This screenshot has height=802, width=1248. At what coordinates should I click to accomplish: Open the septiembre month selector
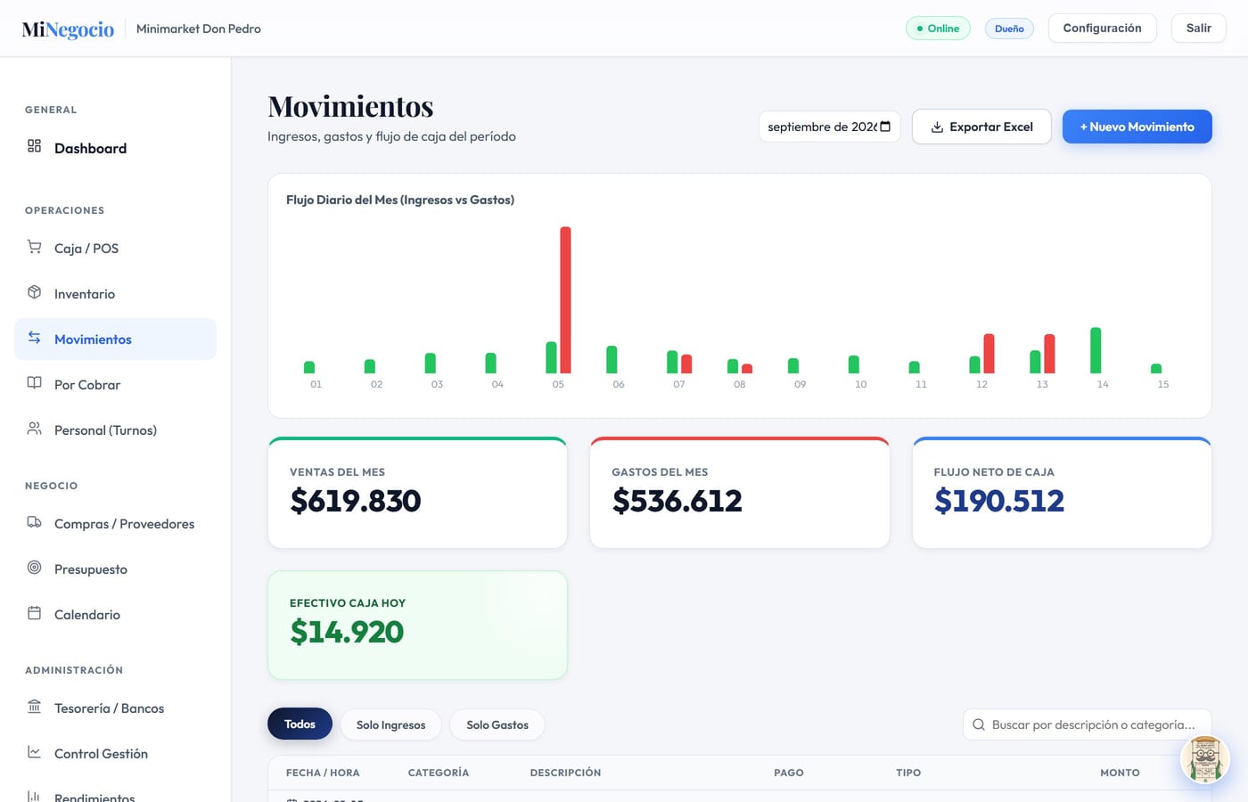click(x=829, y=127)
